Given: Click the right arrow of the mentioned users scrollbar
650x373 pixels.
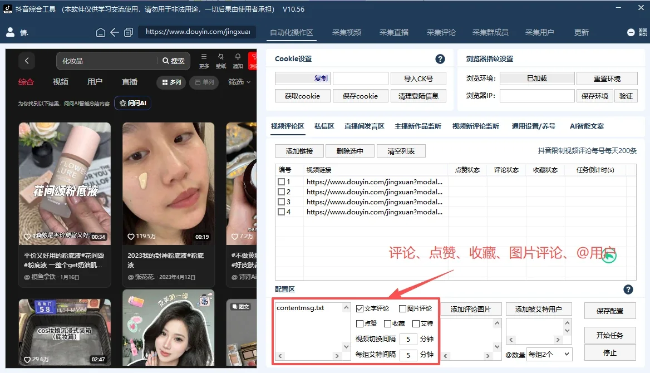Looking at the screenshot, I should pos(558,340).
